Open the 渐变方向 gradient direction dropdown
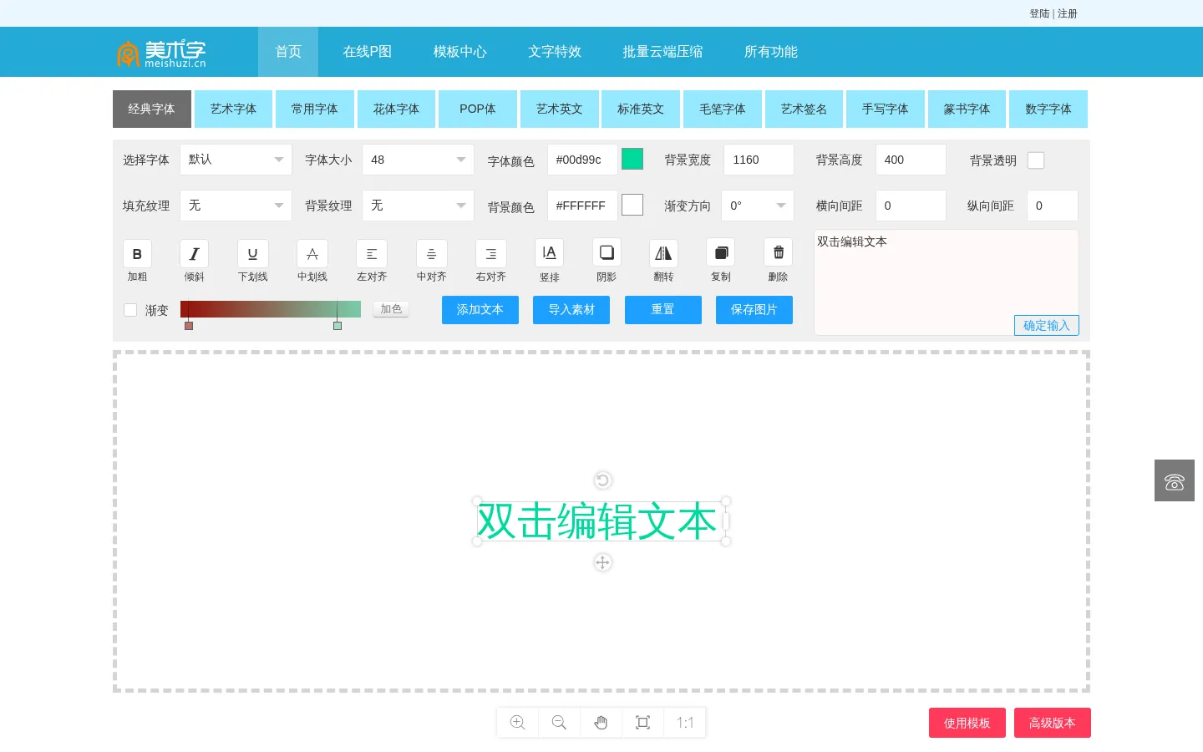The width and height of the screenshot is (1203, 752). click(x=758, y=206)
